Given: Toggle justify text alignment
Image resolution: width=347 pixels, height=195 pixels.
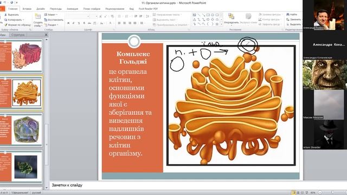Looking at the screenshot, I should [x=135, y=23].
